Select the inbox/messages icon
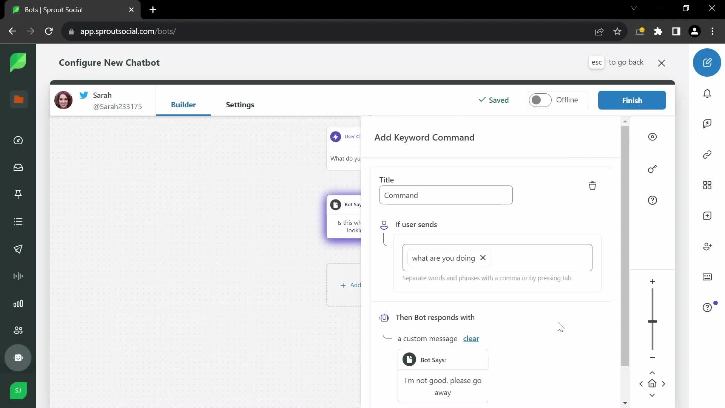Viewport: 725px width, 408px height. tap(19, 168)
